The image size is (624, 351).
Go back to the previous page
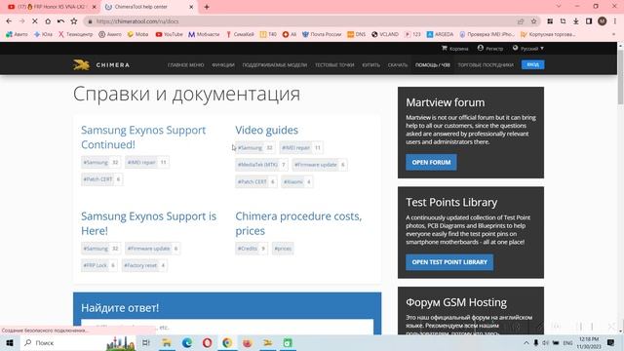click(x=9, y=21)
